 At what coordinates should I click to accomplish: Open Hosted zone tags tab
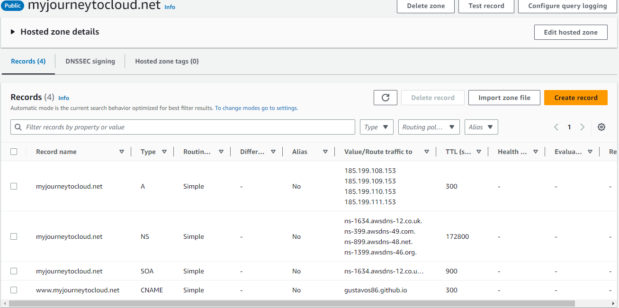(167, 61)
